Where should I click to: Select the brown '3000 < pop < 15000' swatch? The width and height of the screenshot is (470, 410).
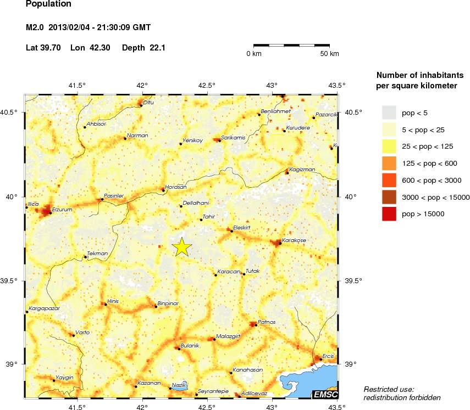pos(389,197)
